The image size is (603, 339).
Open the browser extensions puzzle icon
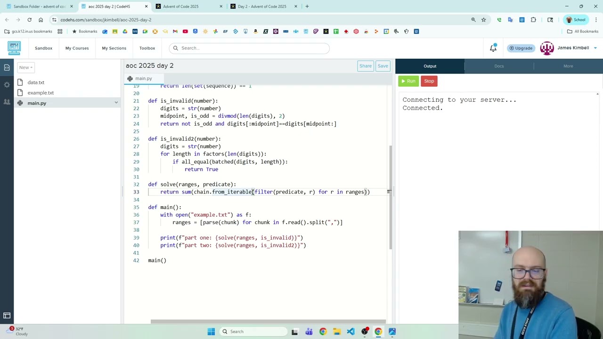coord(533,20)
